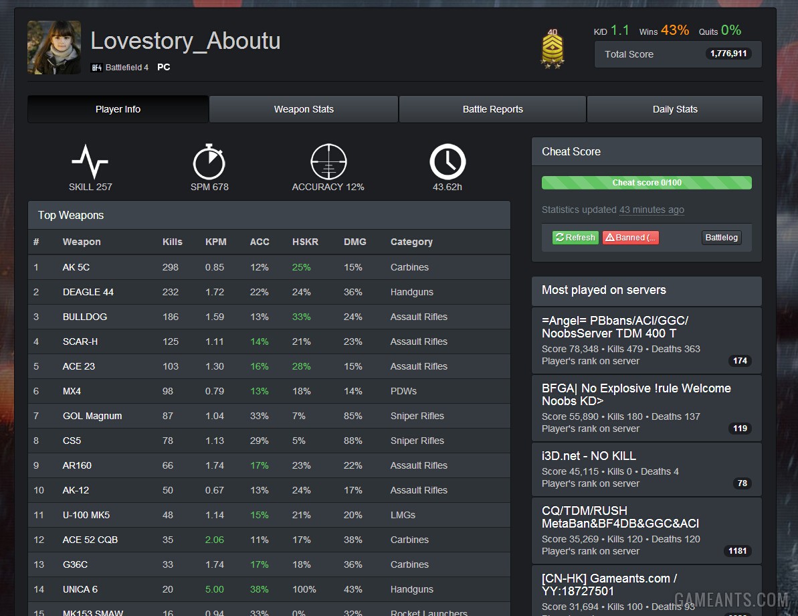
Task: Click the SKILL 257 pulse icon
Action: tap(90, 161)
